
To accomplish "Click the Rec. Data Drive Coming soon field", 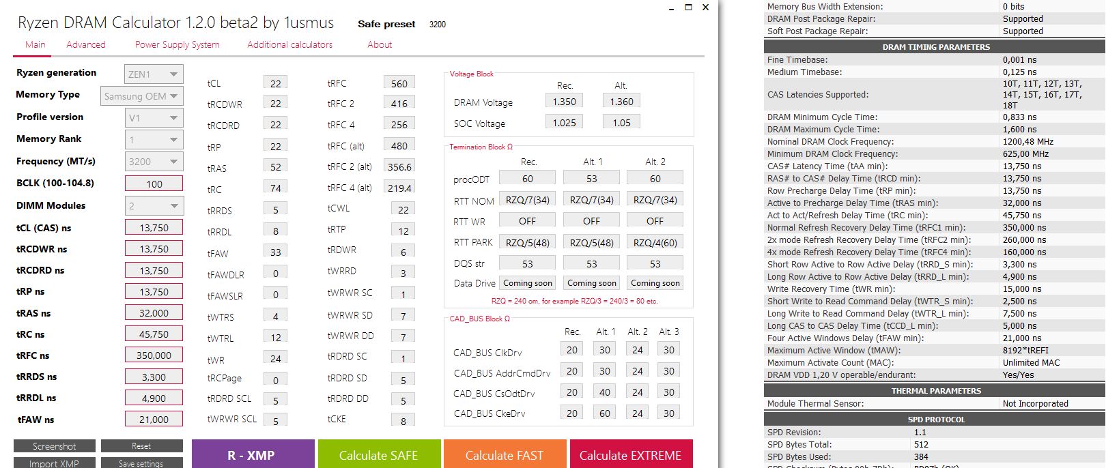I will click(528, 282).
